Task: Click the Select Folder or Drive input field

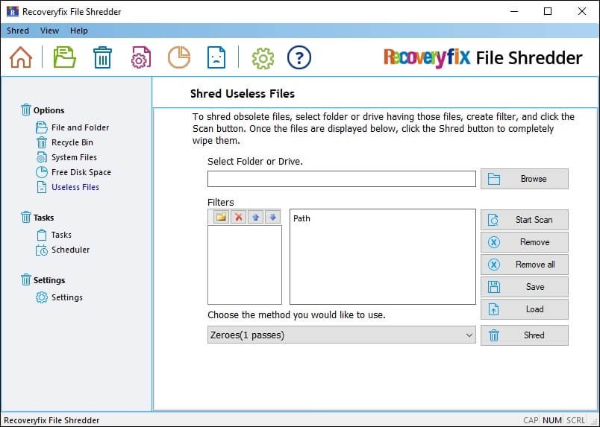Action: click(x=341, y=179)
